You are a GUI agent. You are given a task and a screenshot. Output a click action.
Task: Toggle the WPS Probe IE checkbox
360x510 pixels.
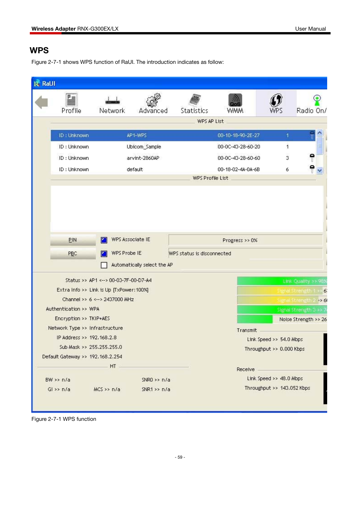(x=104, y=253)
